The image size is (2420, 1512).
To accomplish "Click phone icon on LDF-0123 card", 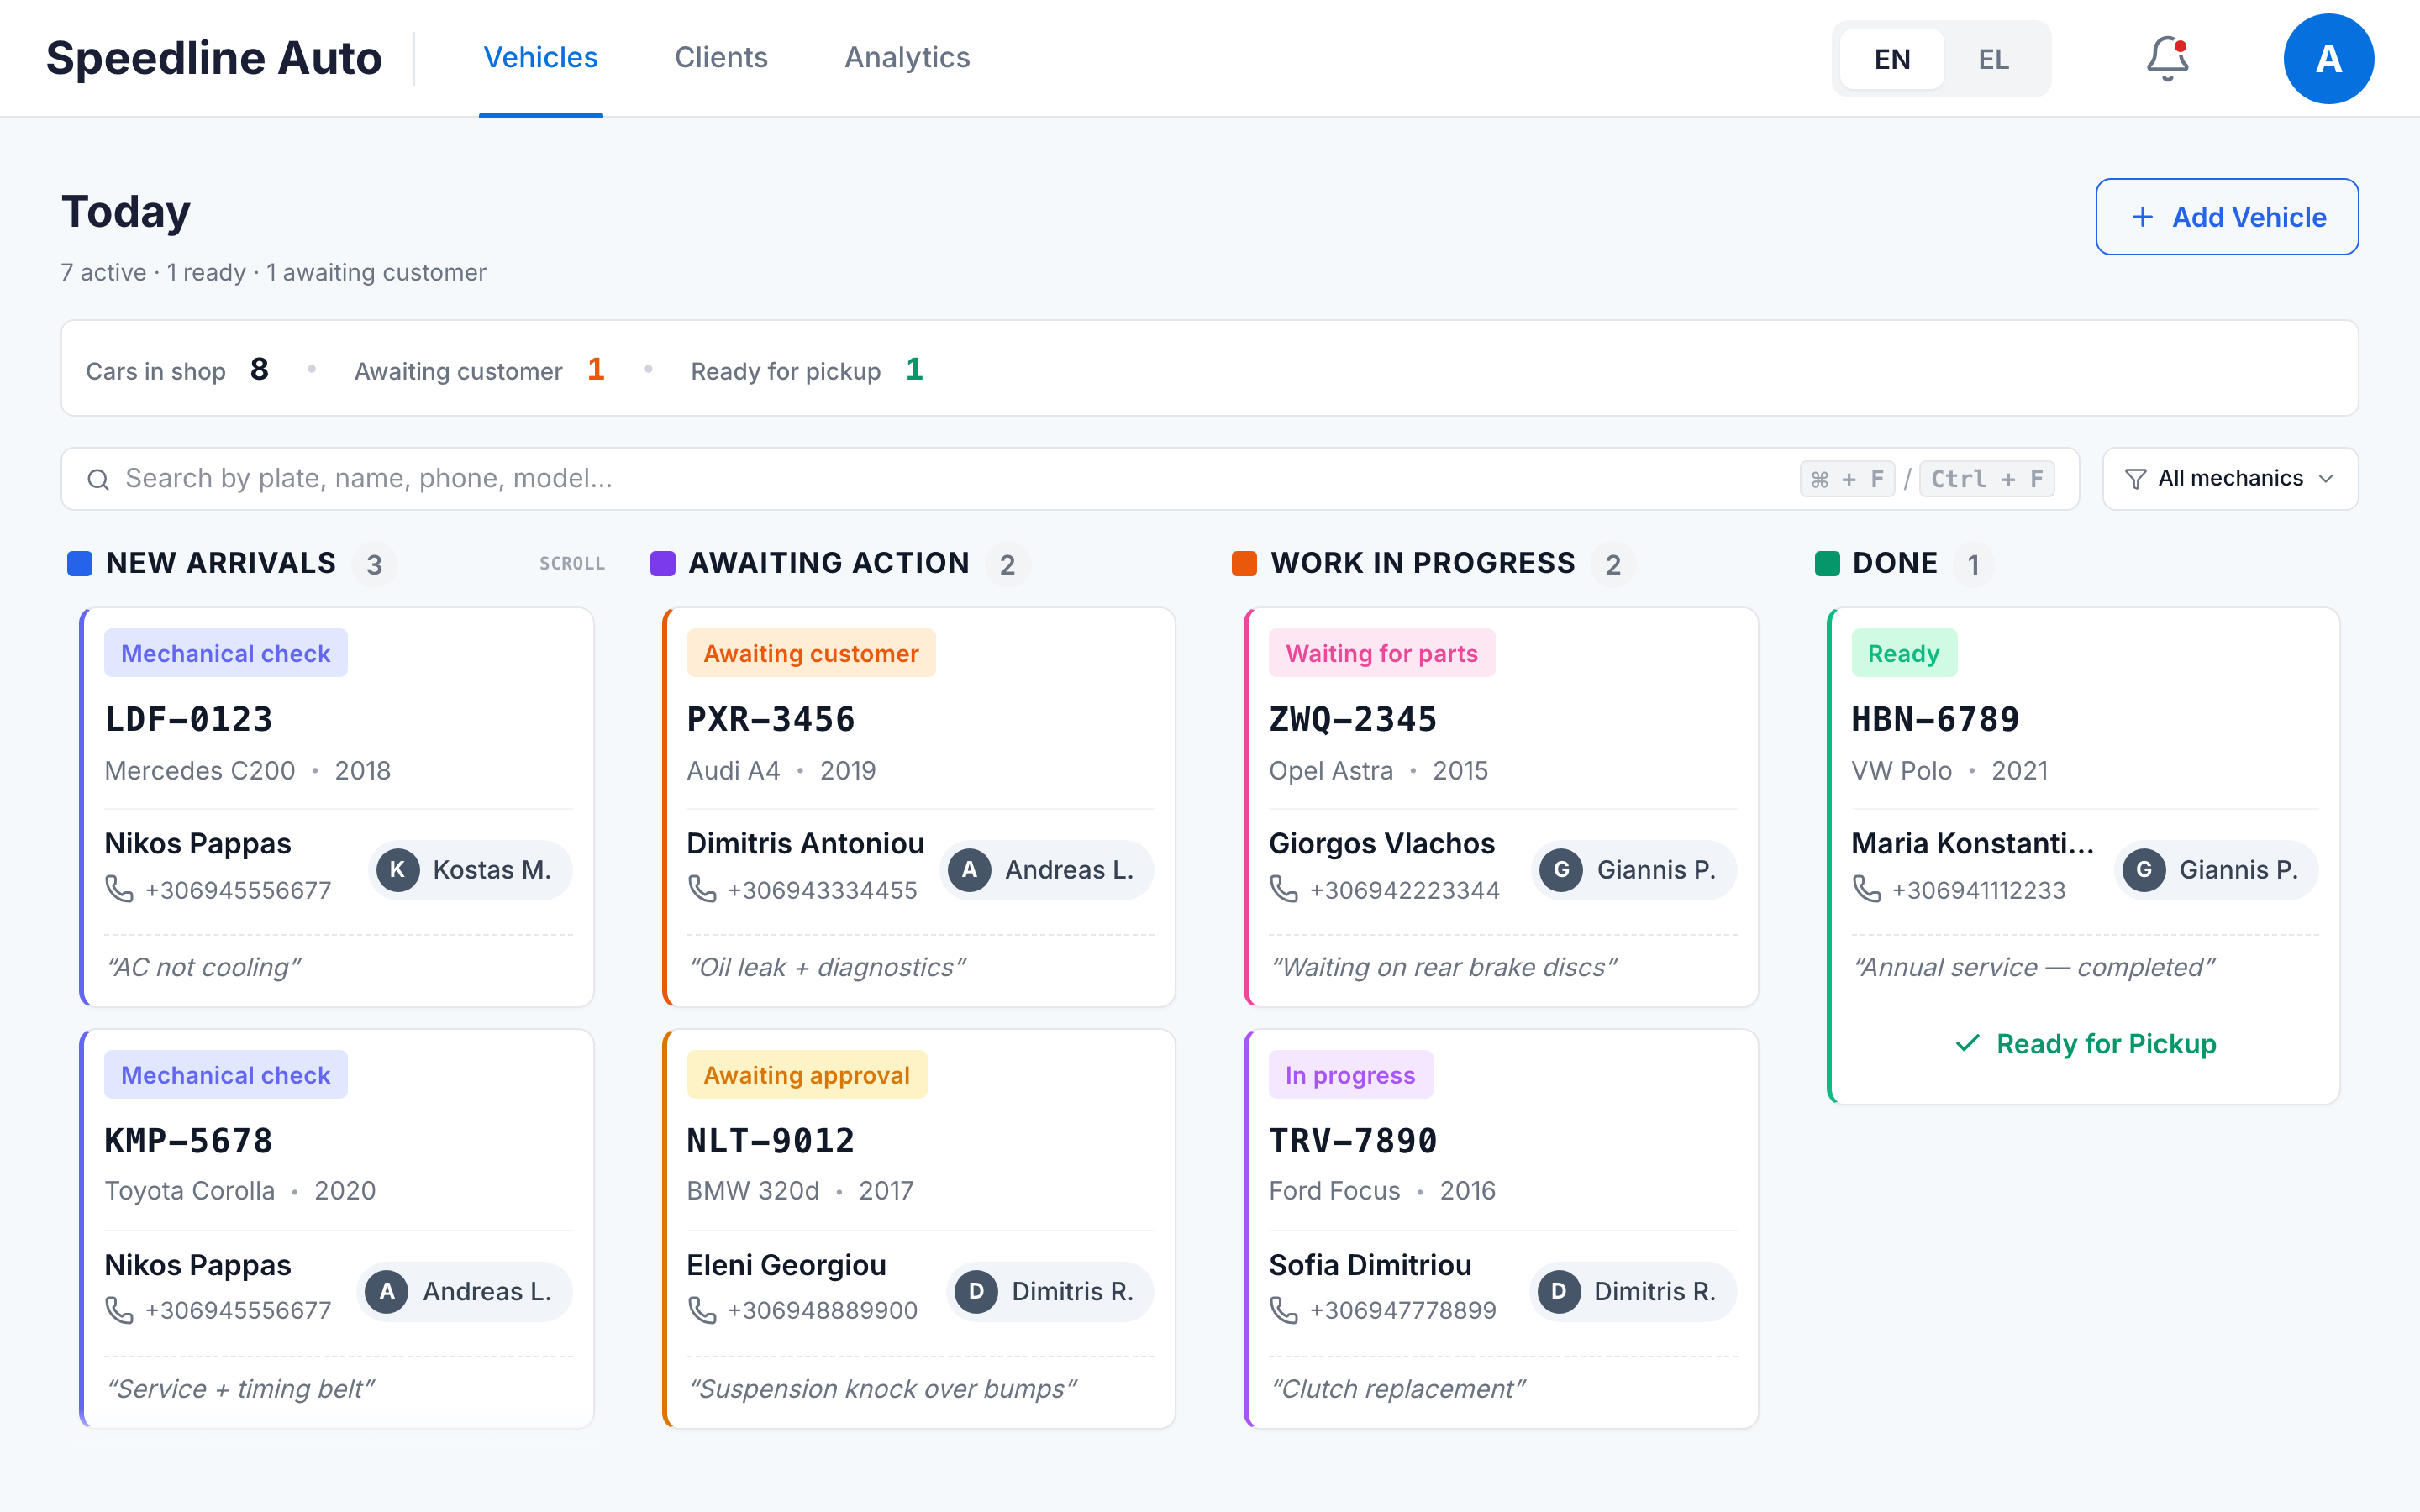I will point(119,889).
